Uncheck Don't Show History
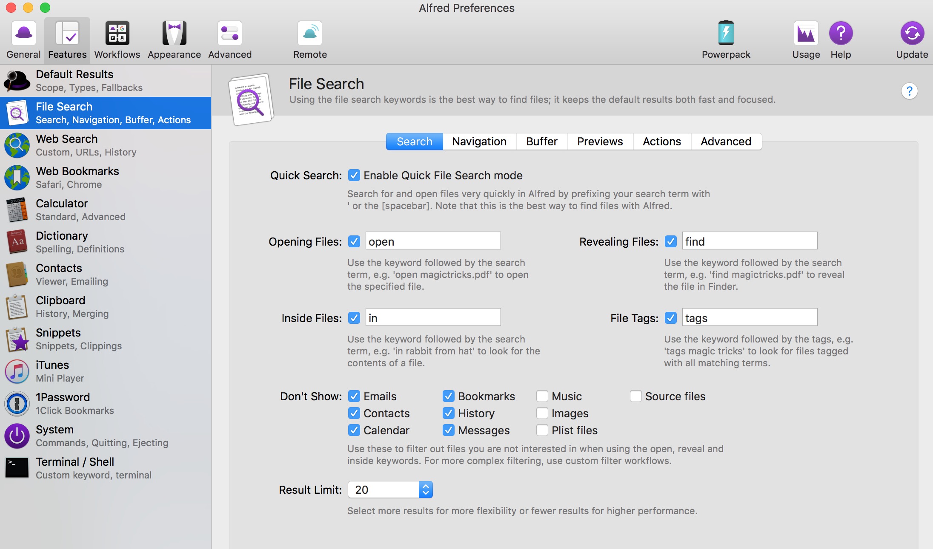 (448, 413)
